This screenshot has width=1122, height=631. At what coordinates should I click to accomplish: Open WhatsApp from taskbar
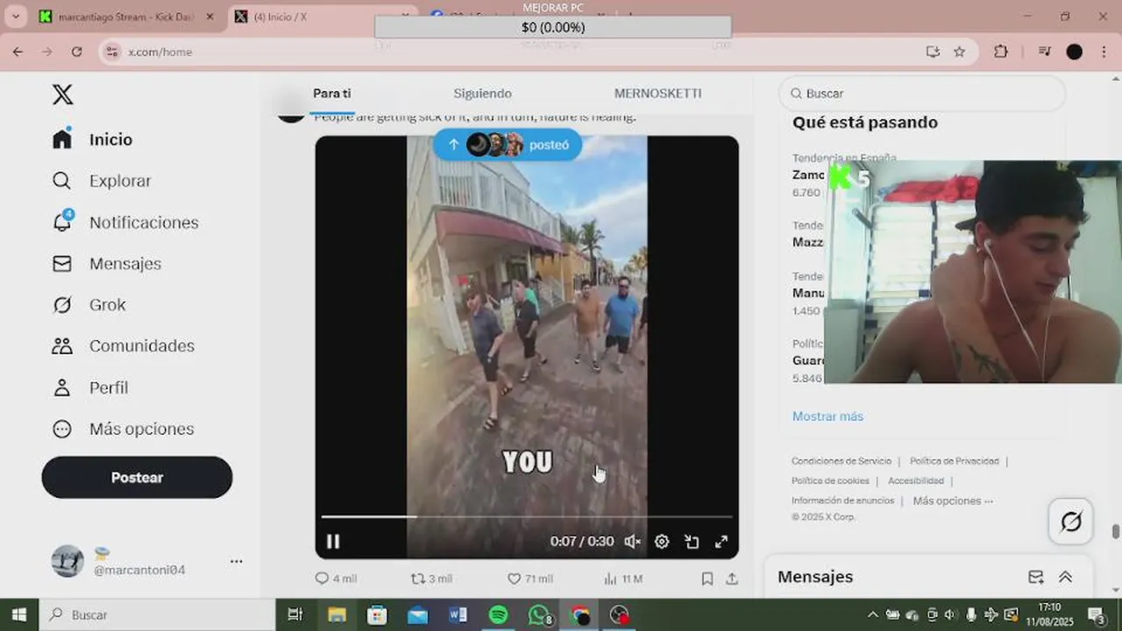tap(540, 614)
